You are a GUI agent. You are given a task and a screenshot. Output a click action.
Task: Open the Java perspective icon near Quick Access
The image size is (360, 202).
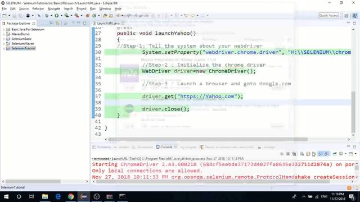point(355,16)
